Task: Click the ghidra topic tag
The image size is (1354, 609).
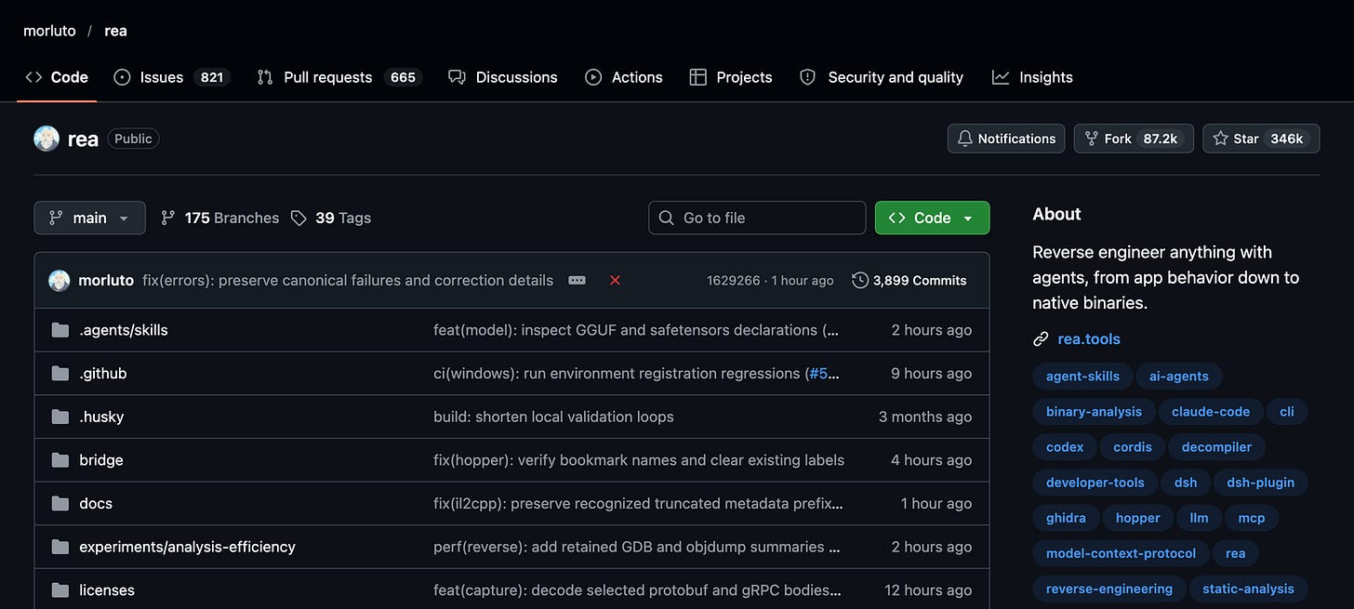Action: pos(1066,518)
